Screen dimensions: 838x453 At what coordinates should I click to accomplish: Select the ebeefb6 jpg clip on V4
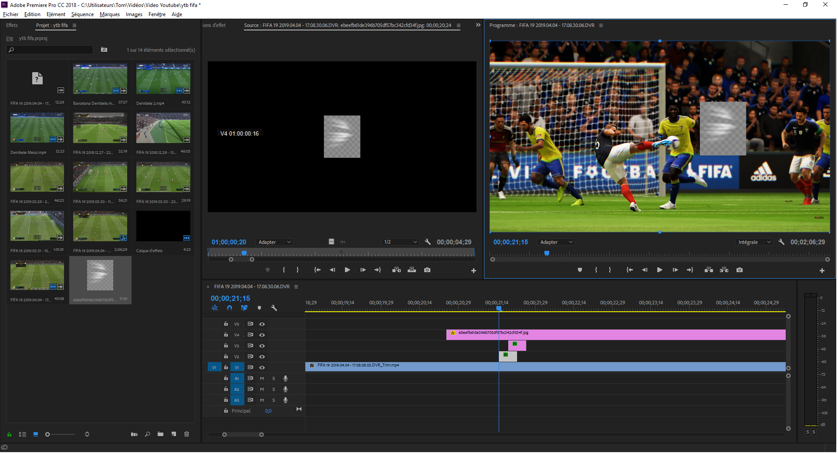tap(616, 335)
